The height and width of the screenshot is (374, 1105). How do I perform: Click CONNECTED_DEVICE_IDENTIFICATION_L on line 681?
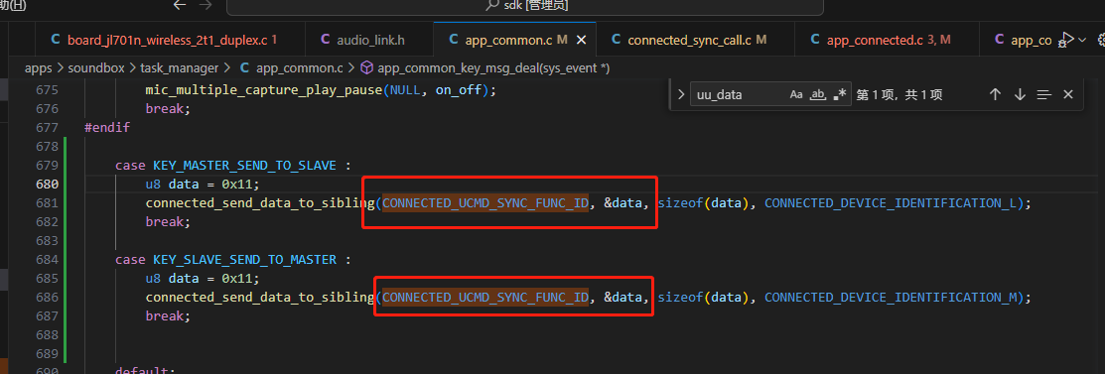click(x=891, y=202)
